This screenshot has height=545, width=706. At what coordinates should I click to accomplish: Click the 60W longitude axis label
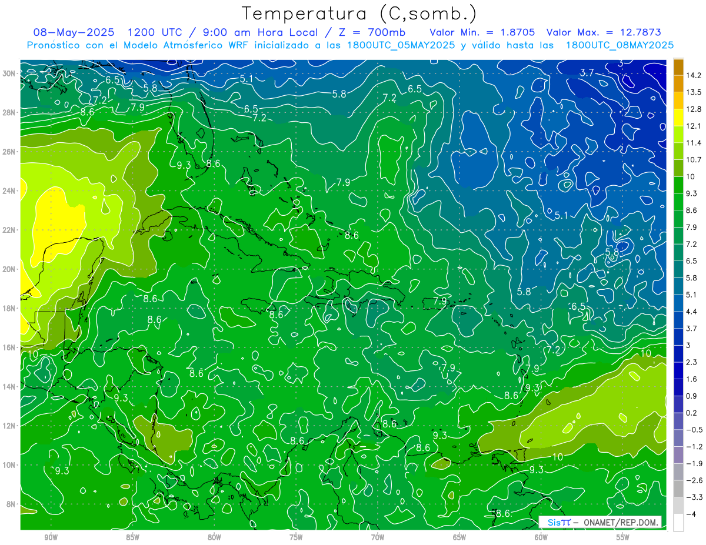coord(541,537)
